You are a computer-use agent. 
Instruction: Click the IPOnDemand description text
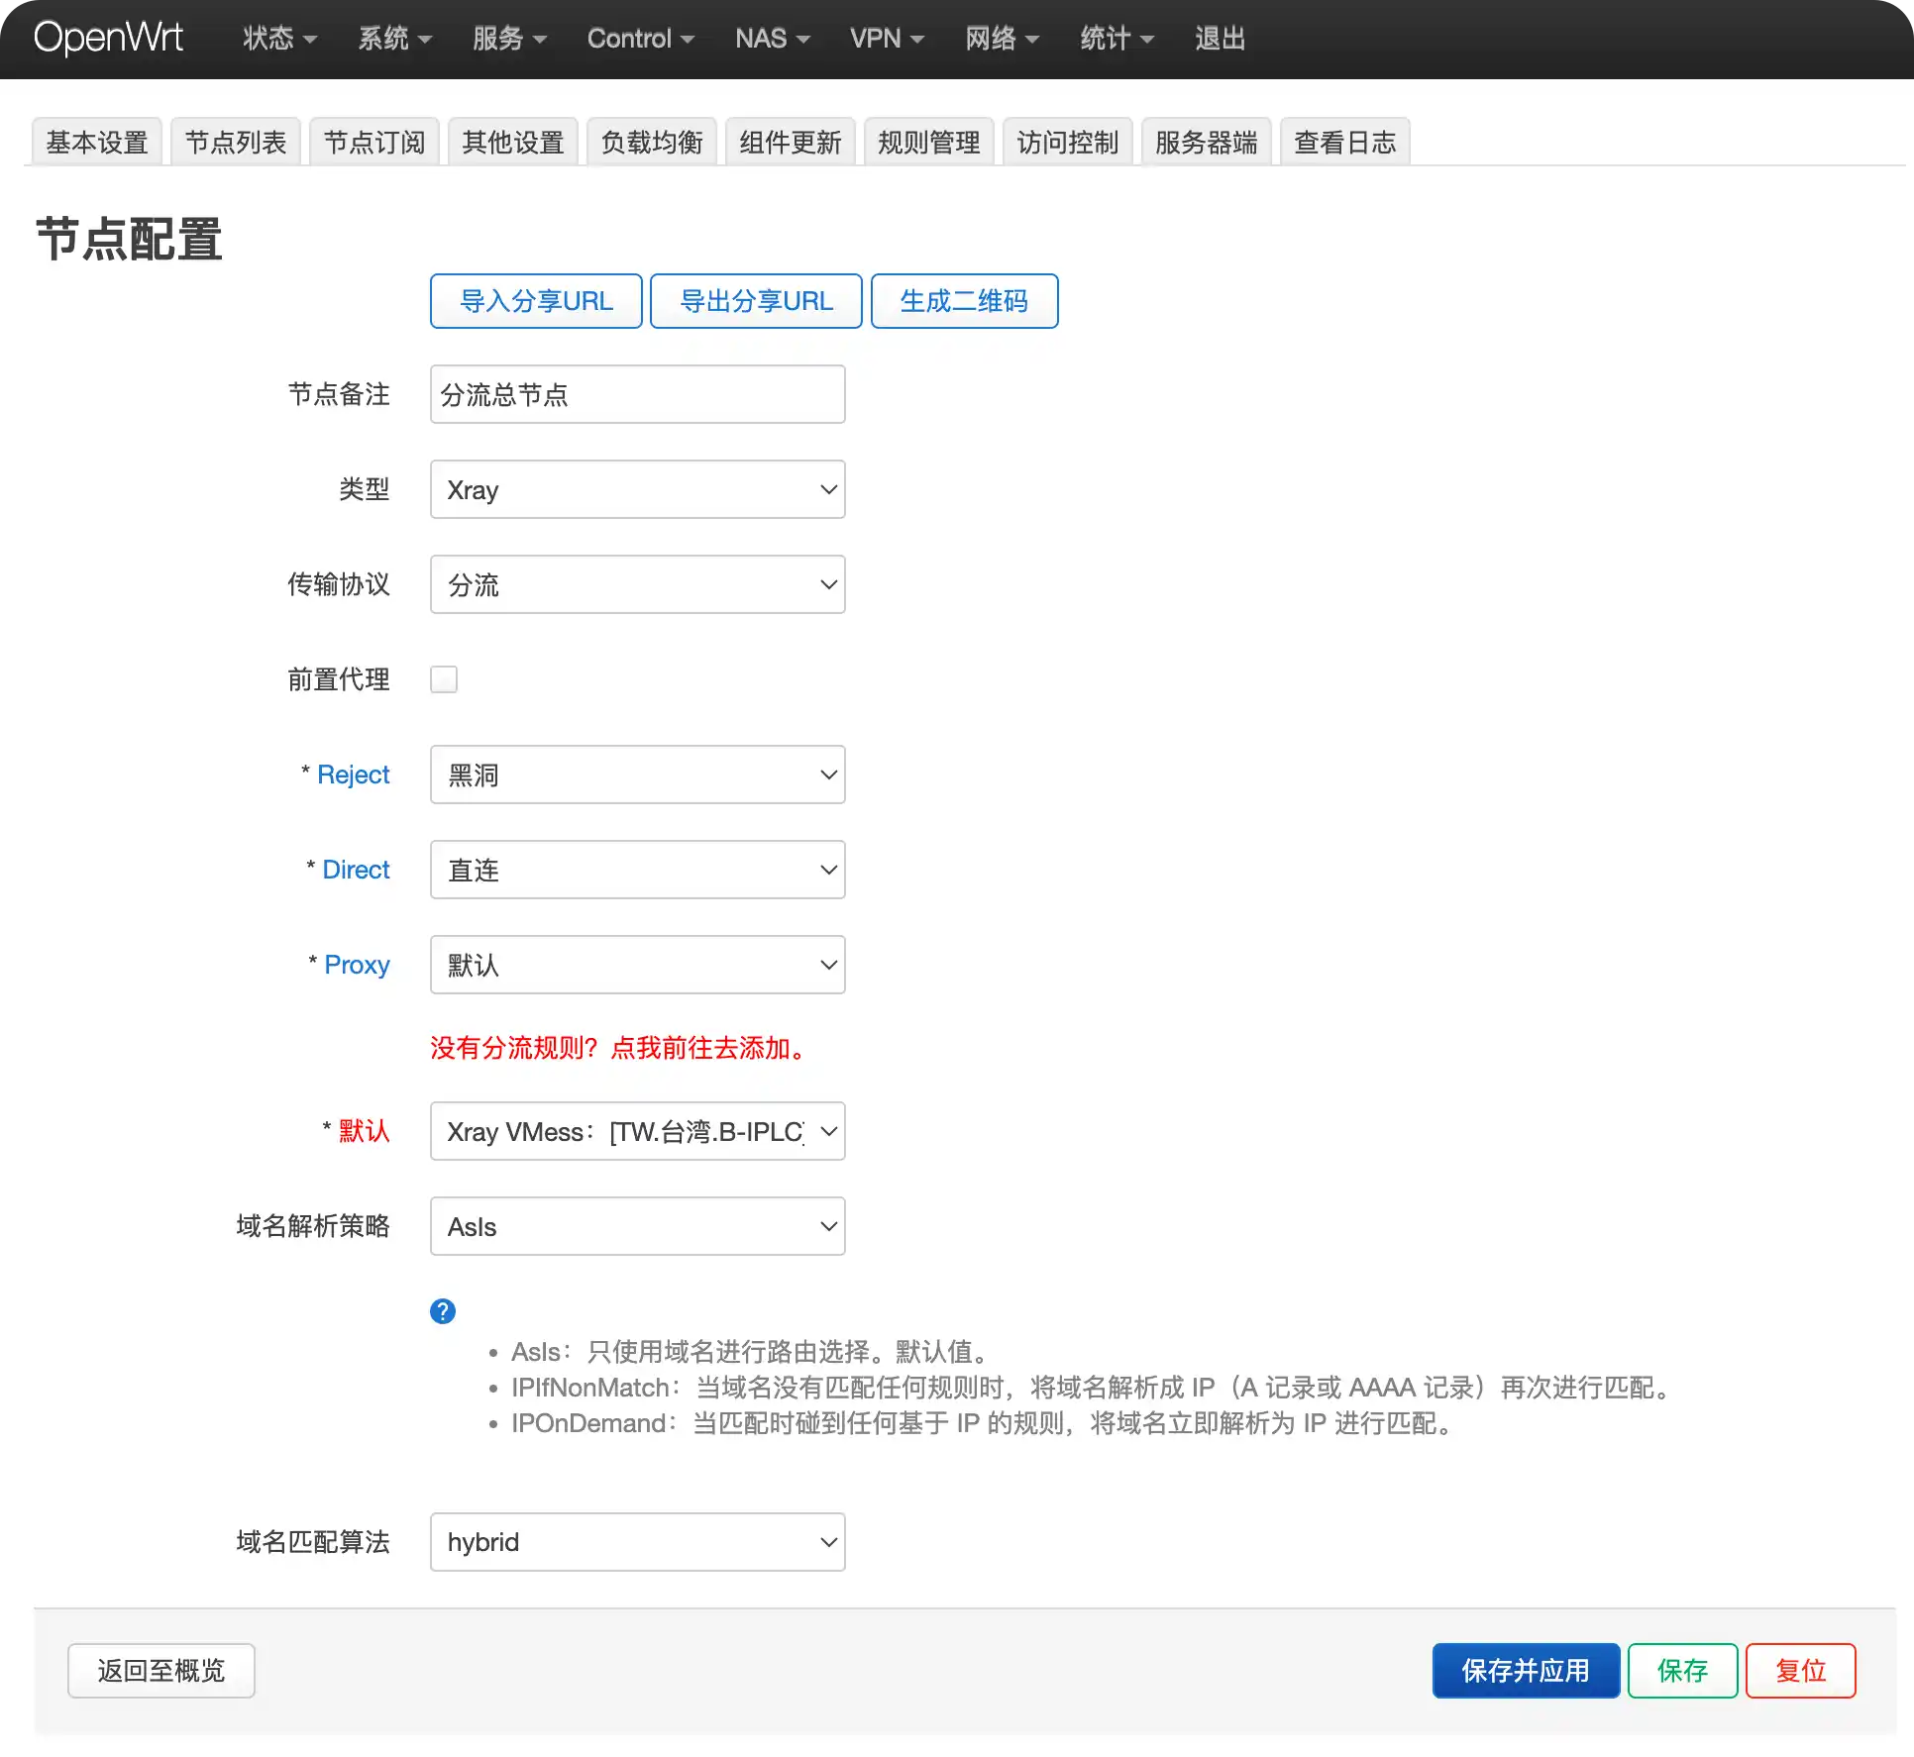pos(984,1423)
